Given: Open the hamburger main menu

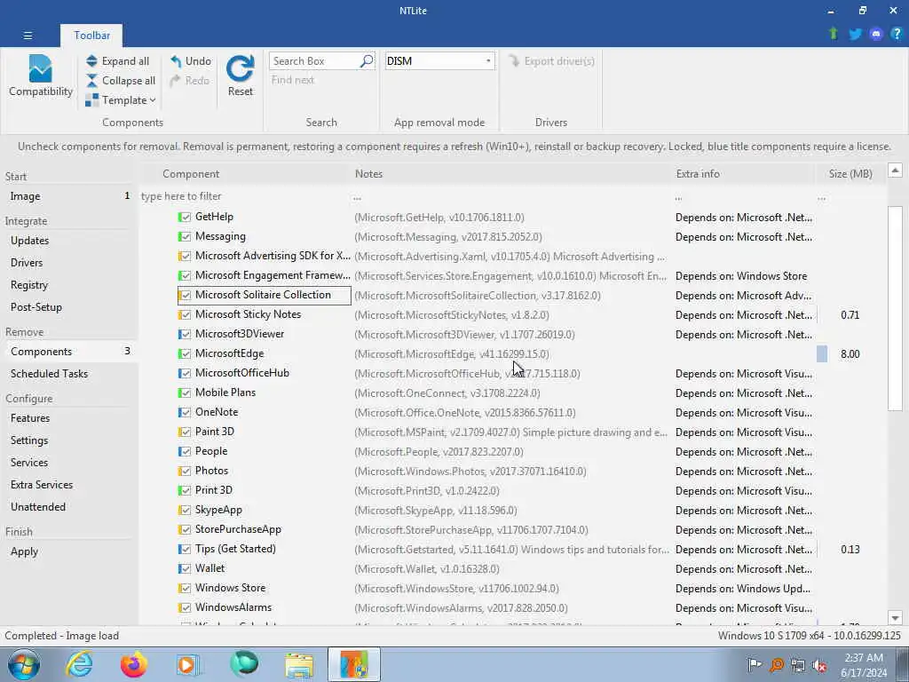Looking at the screenshot, I should 28,36.
